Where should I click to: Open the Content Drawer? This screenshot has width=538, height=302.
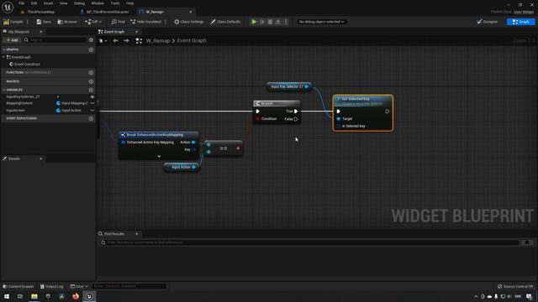pyautogui.click(x=18, y=286)
